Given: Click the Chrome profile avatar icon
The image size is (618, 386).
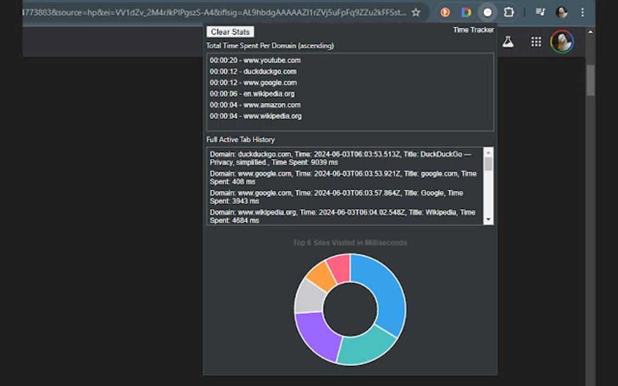Looking at the screenshot, I should click(562, 13).
